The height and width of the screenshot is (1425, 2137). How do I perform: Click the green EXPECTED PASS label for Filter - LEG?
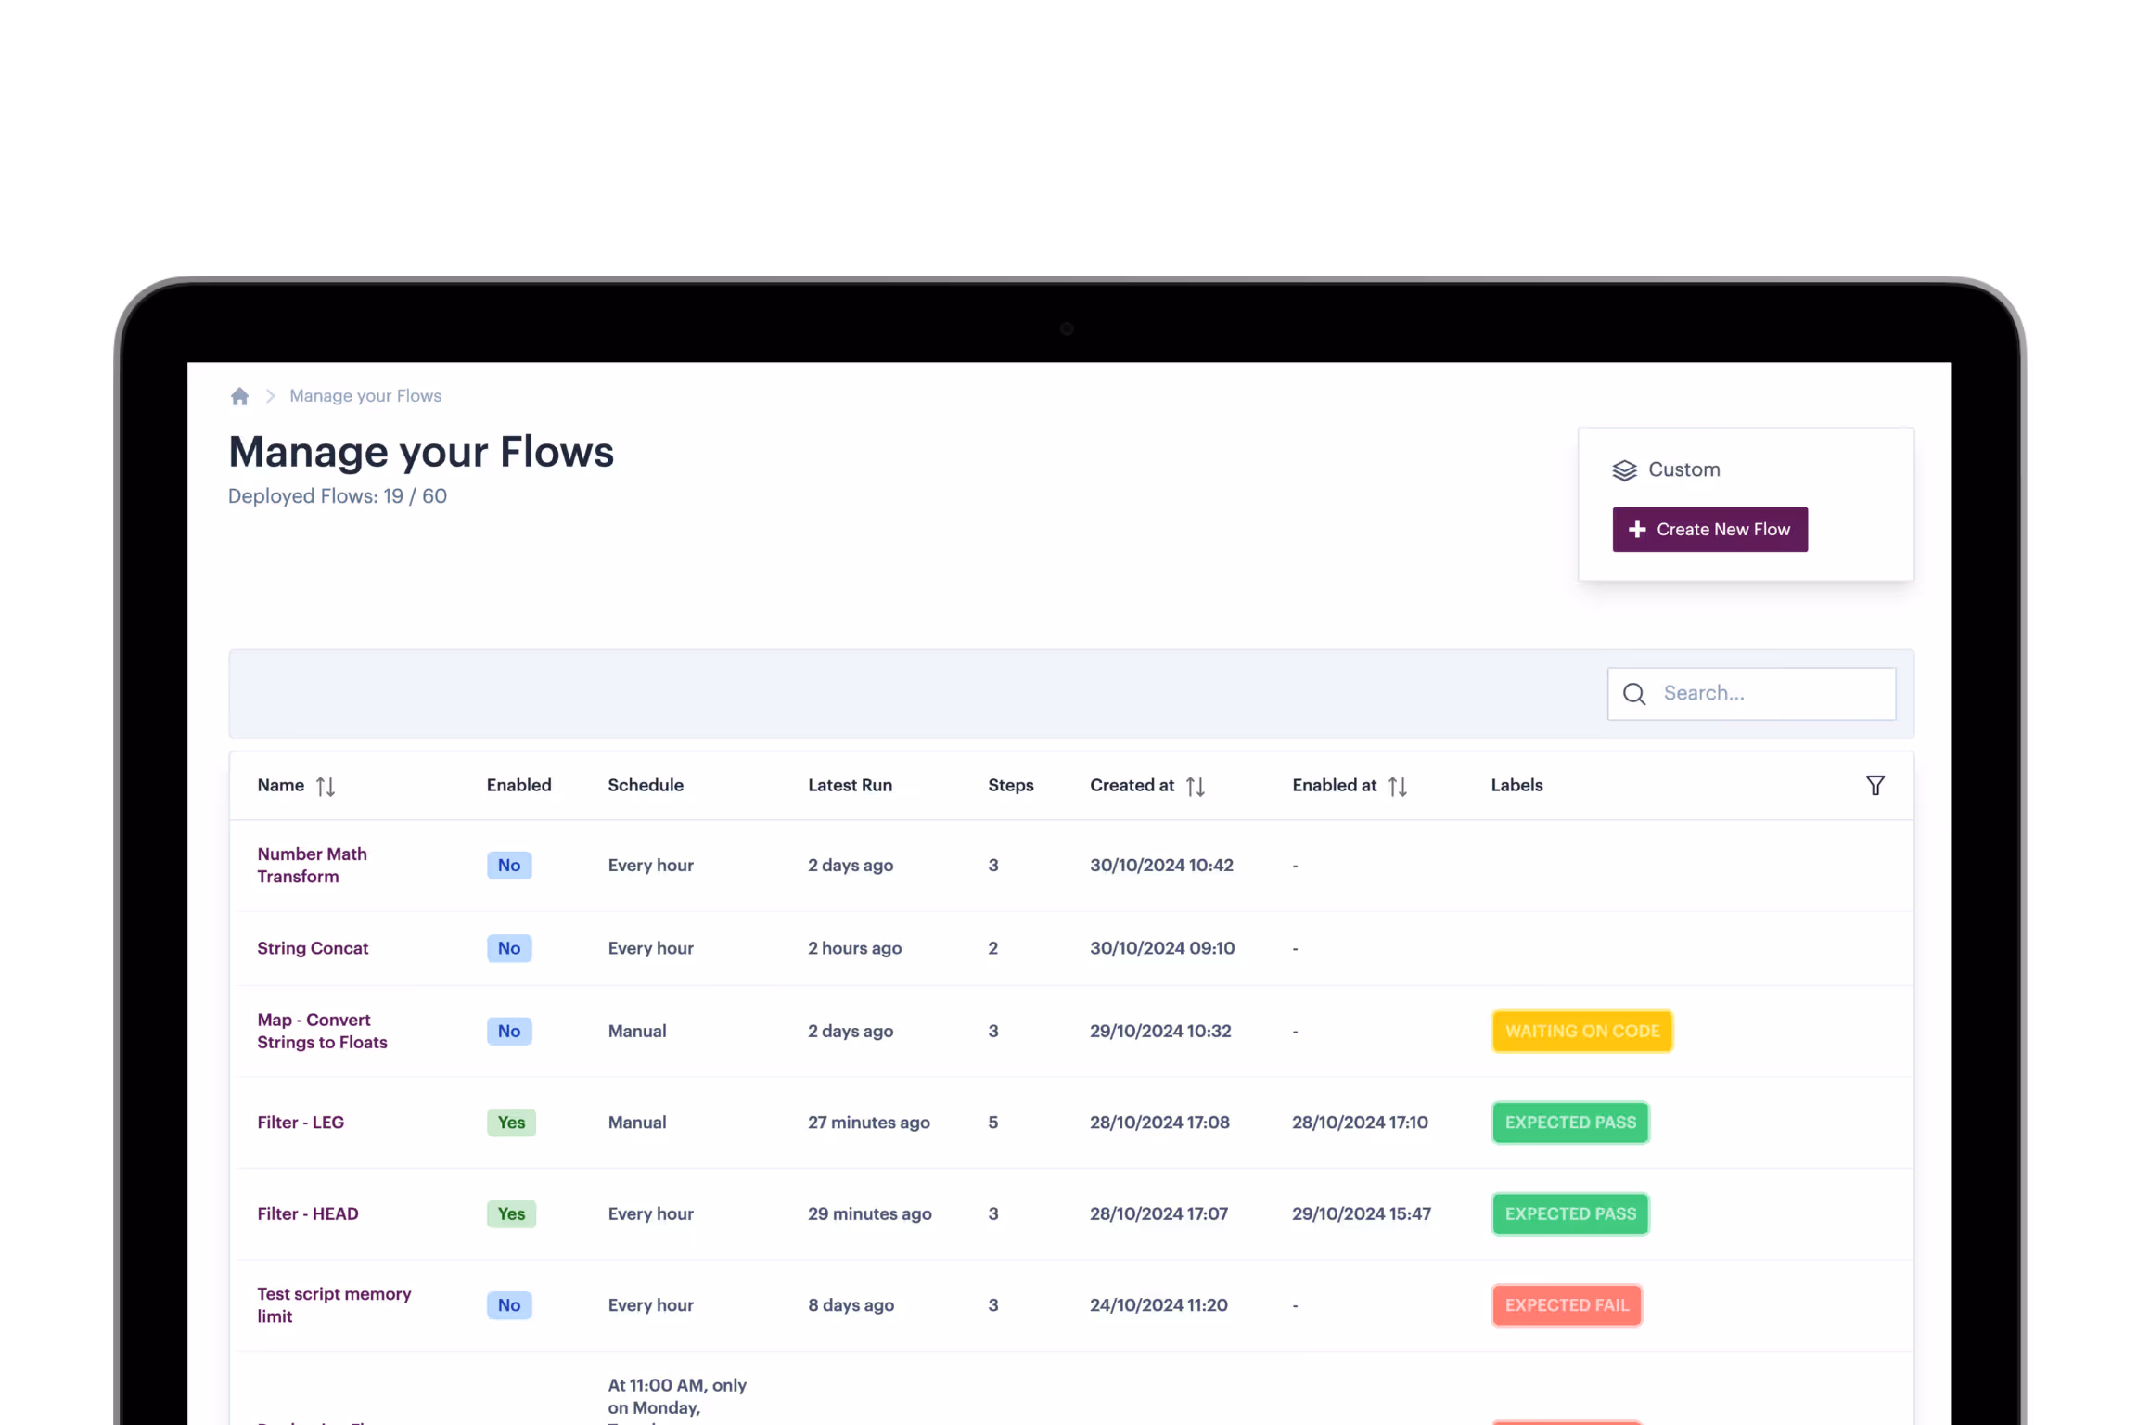click(1570, 1123)
